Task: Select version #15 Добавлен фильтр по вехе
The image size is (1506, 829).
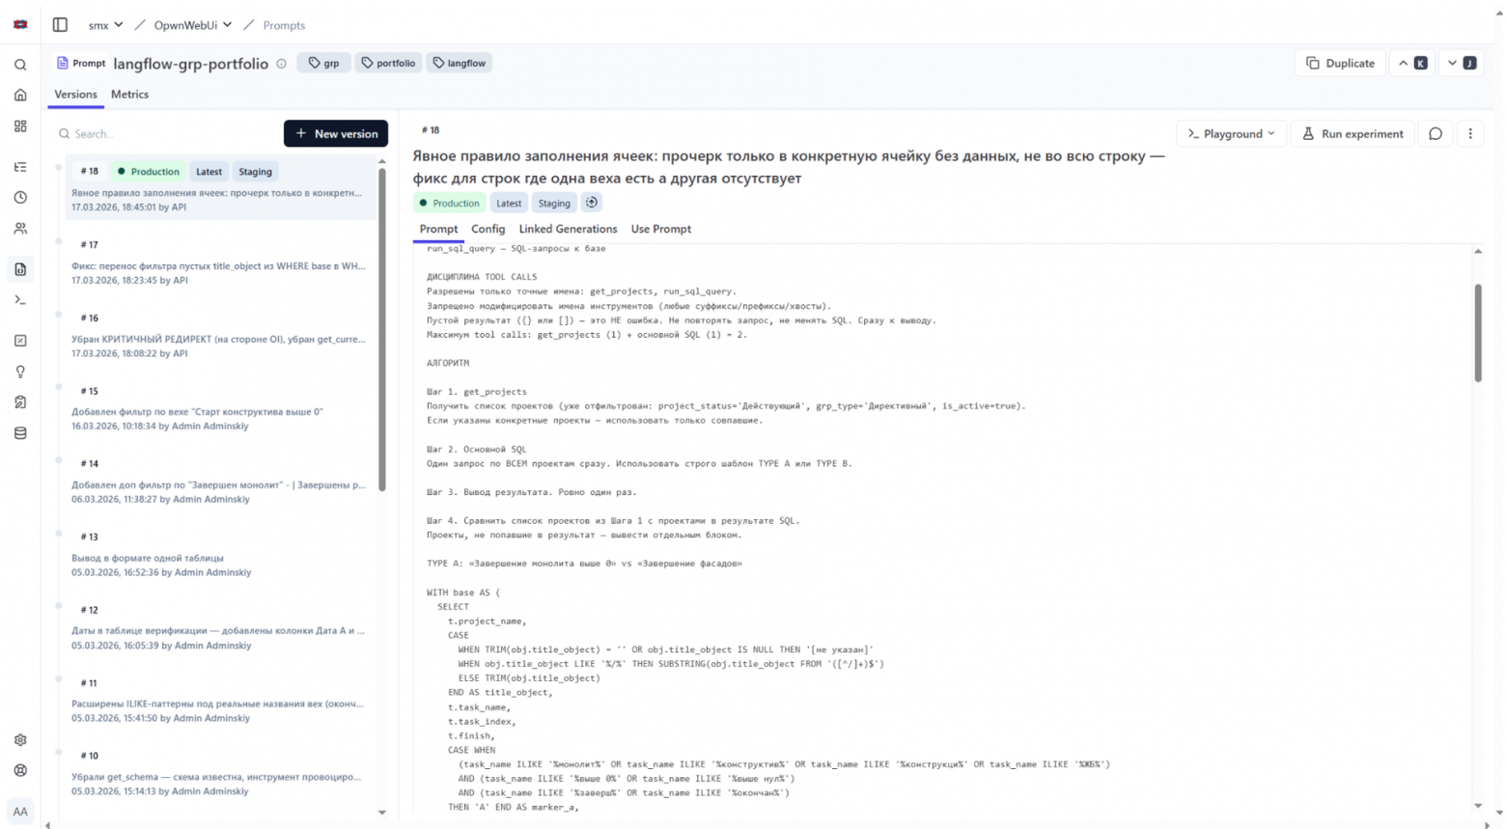Action: tap(221, 408)
